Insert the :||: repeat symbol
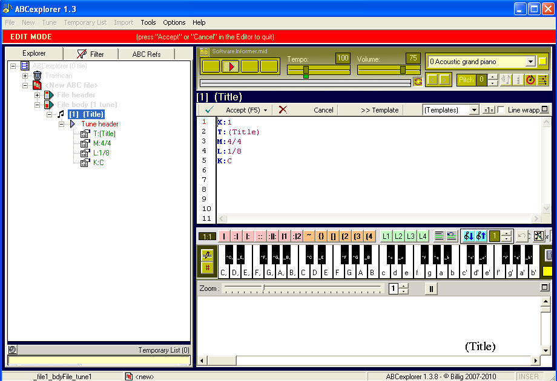The width and height of the screenshot is (557, 381). click(x=272, y=236)
